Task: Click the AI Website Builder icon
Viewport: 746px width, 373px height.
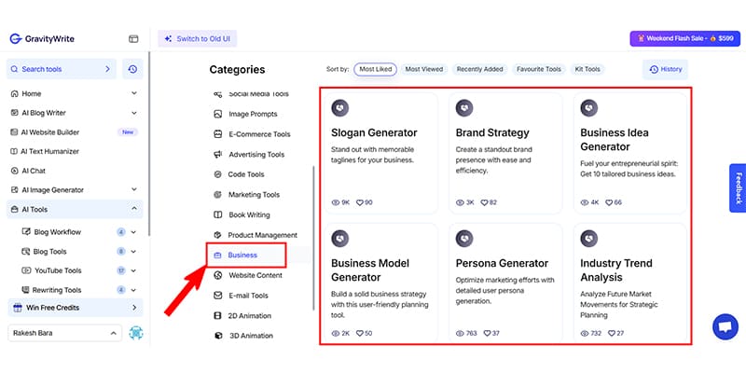Action: tap(14, 132)
